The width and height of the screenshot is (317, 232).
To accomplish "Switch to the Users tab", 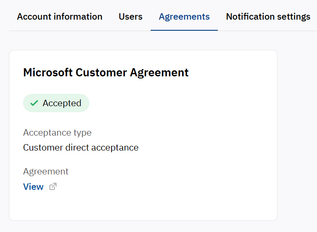I will click(x=130, y=17).
